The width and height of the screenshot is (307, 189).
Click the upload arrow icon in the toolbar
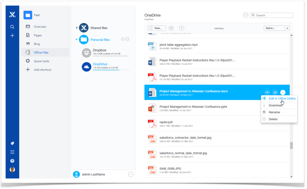point(181,28)
